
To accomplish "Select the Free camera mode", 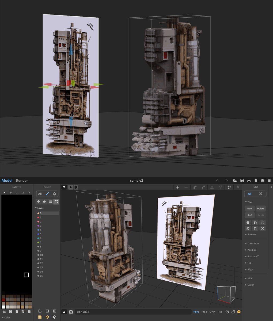I will tap(204, 312).
